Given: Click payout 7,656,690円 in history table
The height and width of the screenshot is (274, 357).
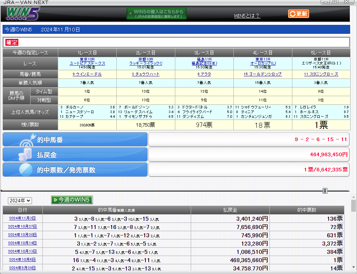Looking at the screenshot, I should (252, 227).
